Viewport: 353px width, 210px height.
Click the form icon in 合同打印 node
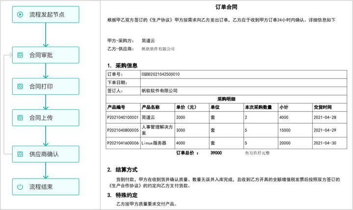click(x=20, y=86)
